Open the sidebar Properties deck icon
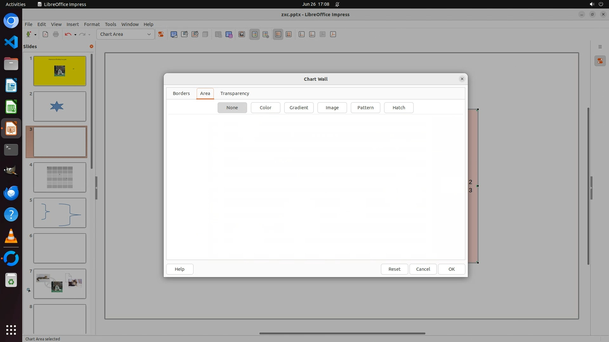The image size is (609, 342). coord(600,61)
